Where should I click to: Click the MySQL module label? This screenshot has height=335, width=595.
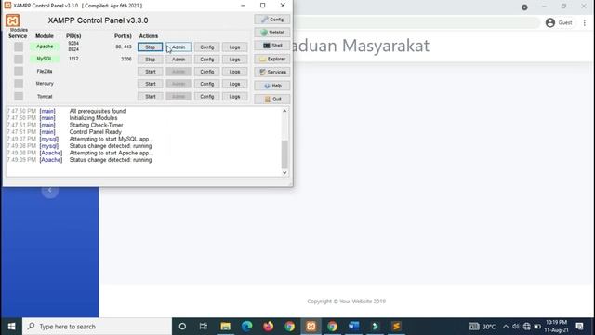click(x=45, y=59)
